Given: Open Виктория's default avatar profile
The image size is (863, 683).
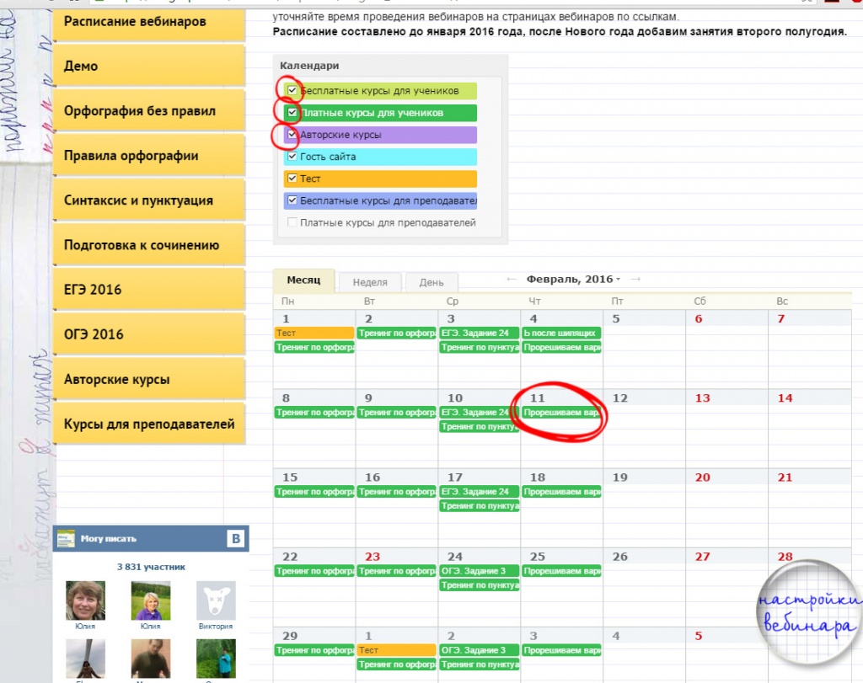Looking at the screenshot, I should 216,600.
